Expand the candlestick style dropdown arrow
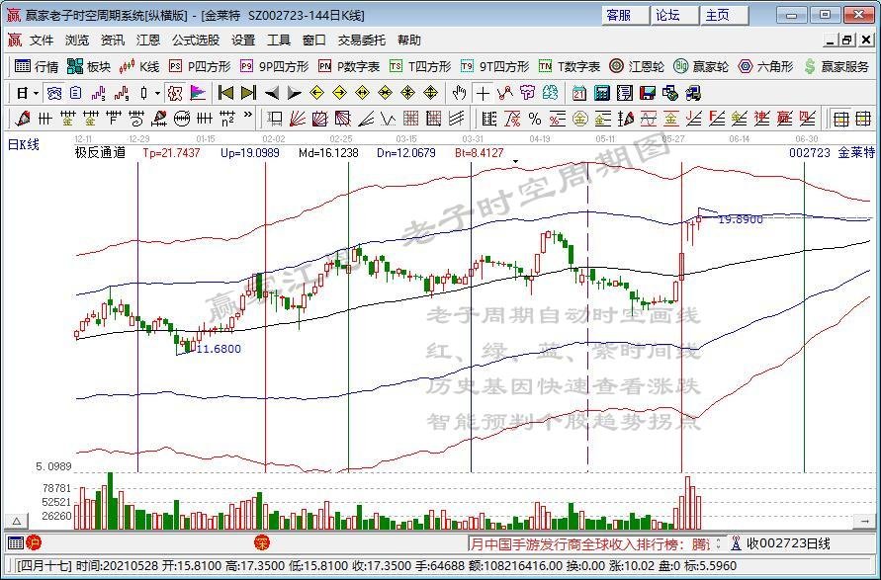The width and height of the screenshot is (881, 580). 158,93
